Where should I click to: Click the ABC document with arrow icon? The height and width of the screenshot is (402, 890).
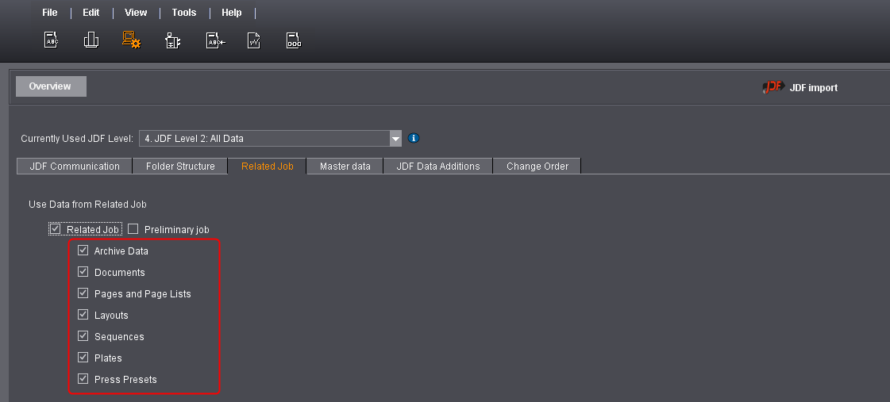point(214,40)
